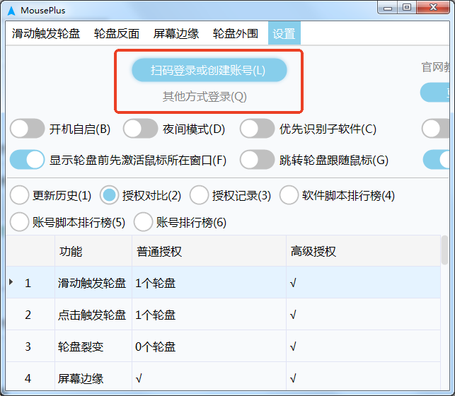The height and width of the screenshot is (396, 455).
Task: Click 扫码登录或创建账号(L) button
Action: point(209,70)
